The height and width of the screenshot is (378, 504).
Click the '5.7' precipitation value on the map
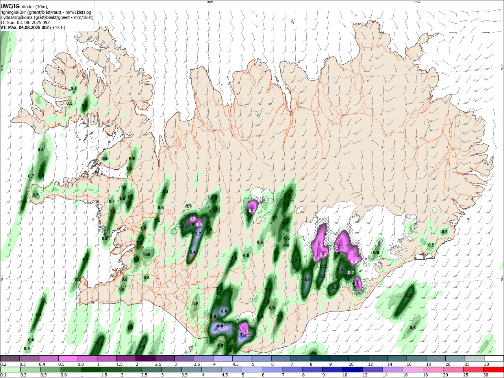pyautogui.click(x=198, y=234)
